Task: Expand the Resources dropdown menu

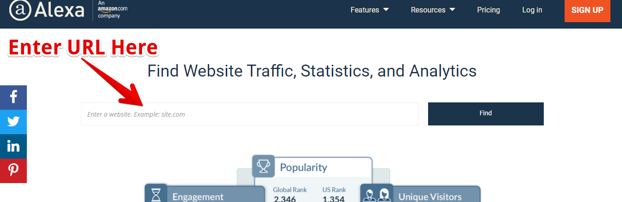Action: pyautogui.click(x=433, y=10)
